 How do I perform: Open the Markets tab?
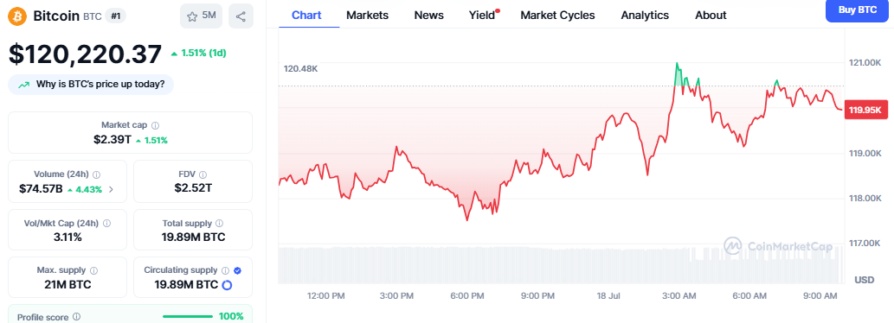click(x=367, y=16)
